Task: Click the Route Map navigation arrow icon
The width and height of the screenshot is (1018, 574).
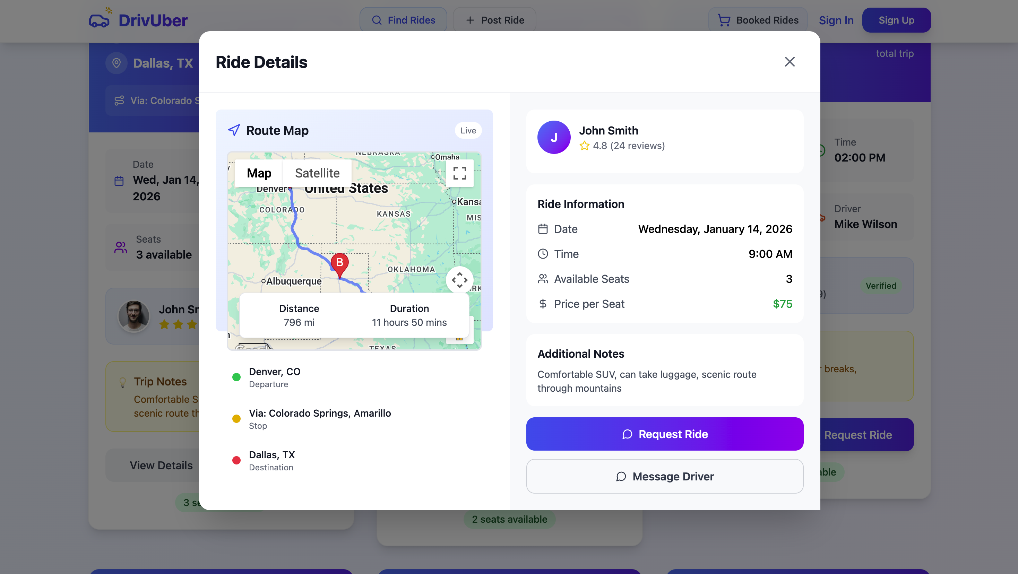Action: pos(234,130)
